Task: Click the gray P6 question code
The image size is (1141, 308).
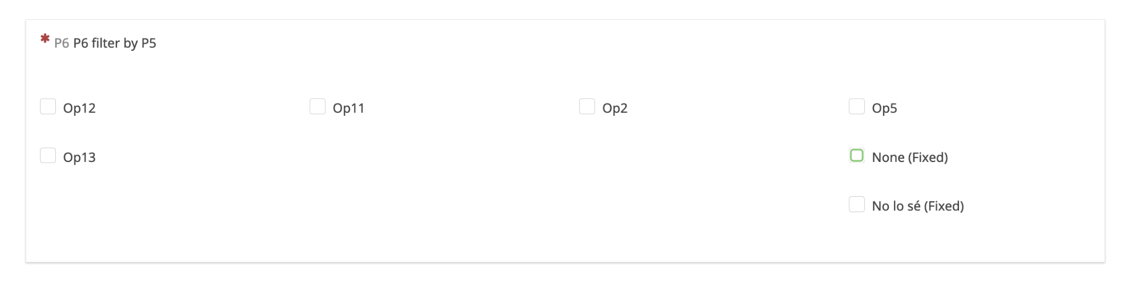Action: (x=62, y=43)
